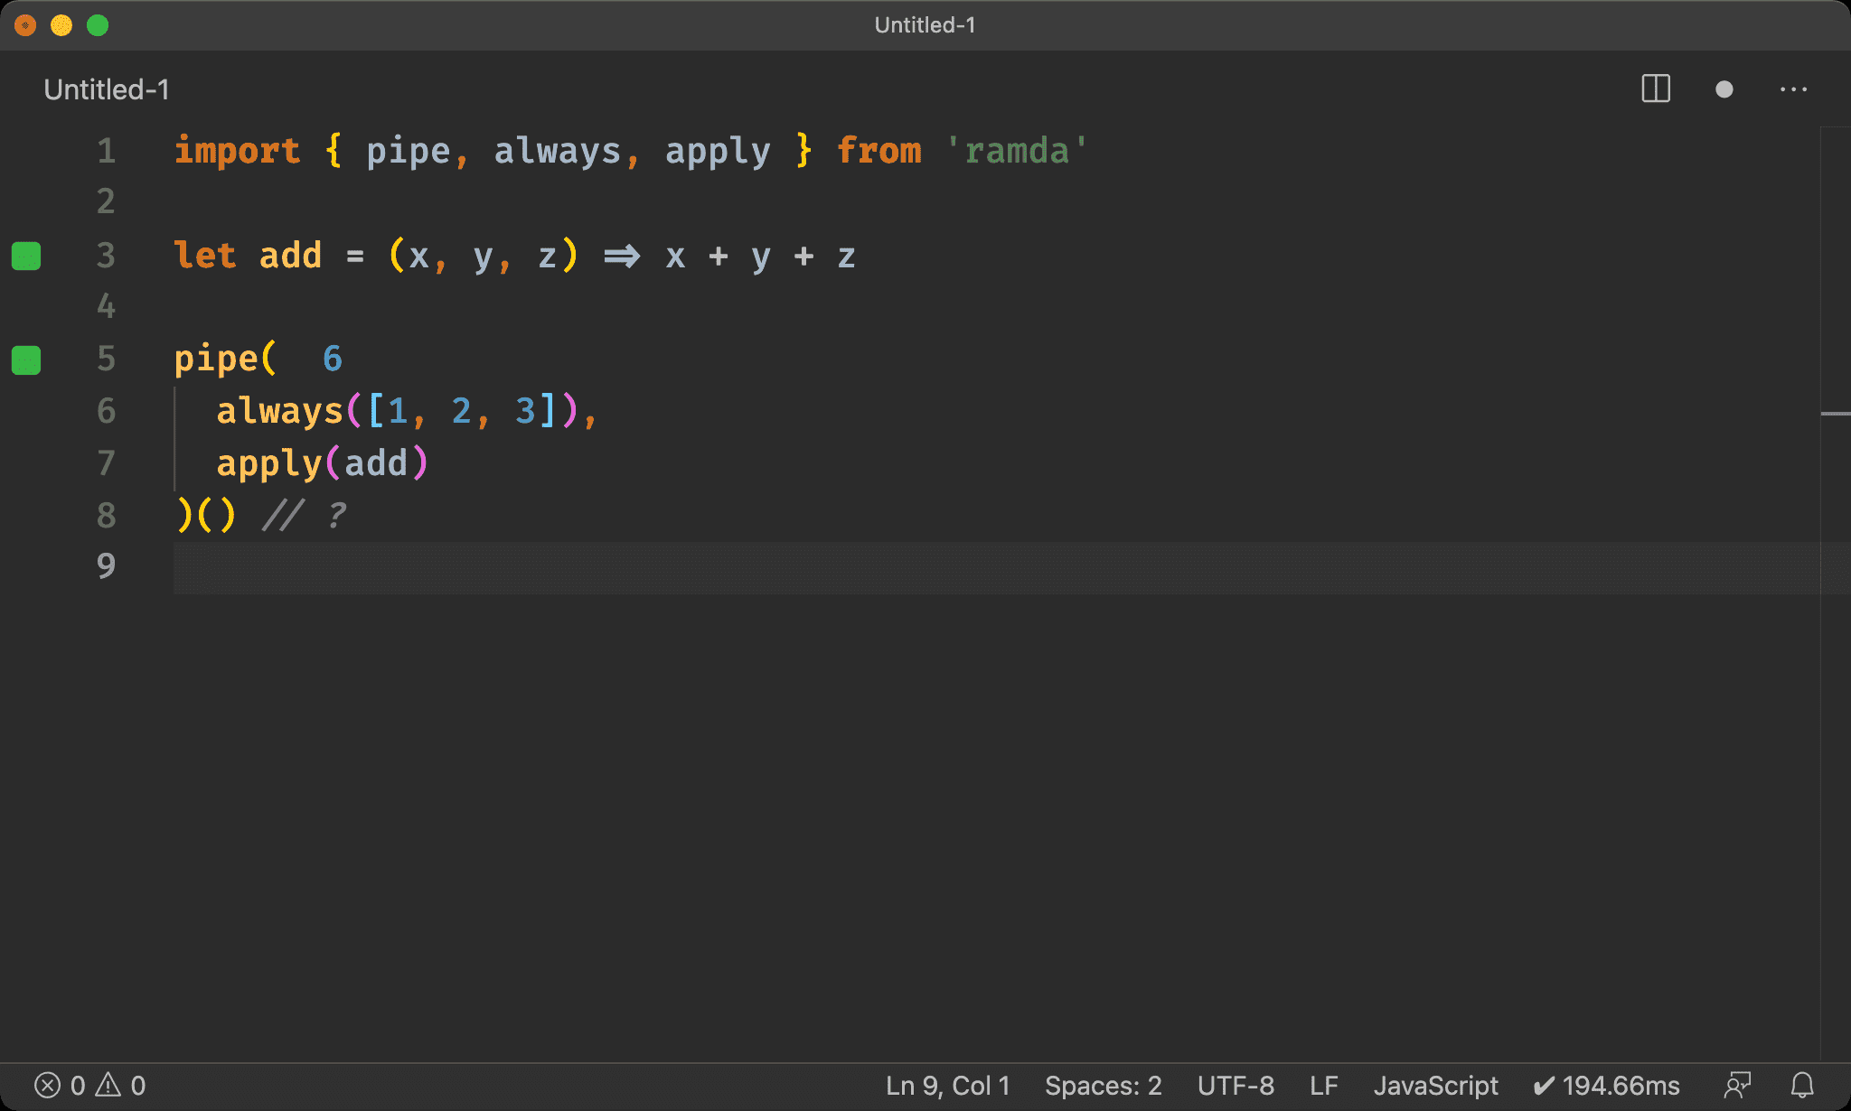Click the 'ramda' string in the import
This screenshot has height=1111, width=1851.
pyautogui.click(x=1017, y=151)
